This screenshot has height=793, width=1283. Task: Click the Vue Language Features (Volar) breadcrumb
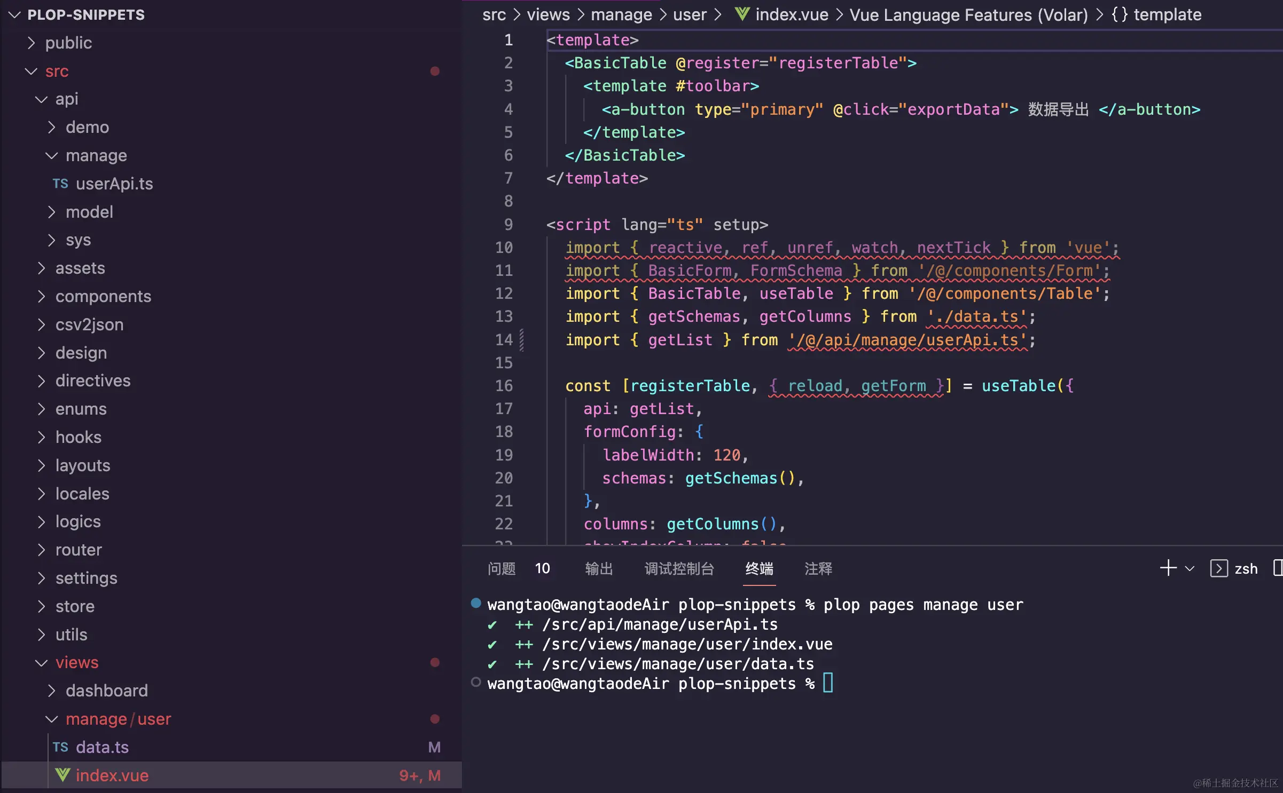pos(968,14)
